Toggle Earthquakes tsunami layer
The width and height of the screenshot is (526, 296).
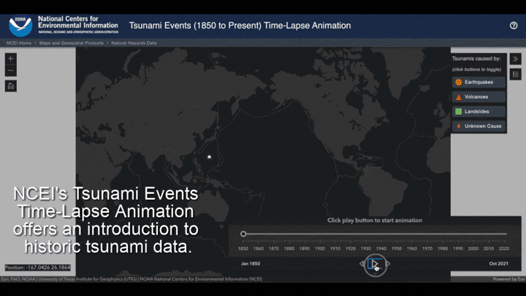coord(479,82)
